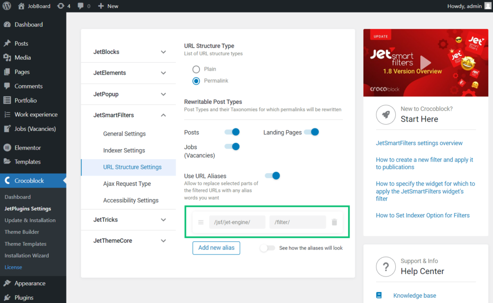Click the Crocoblock logo icon

point(7,180)
